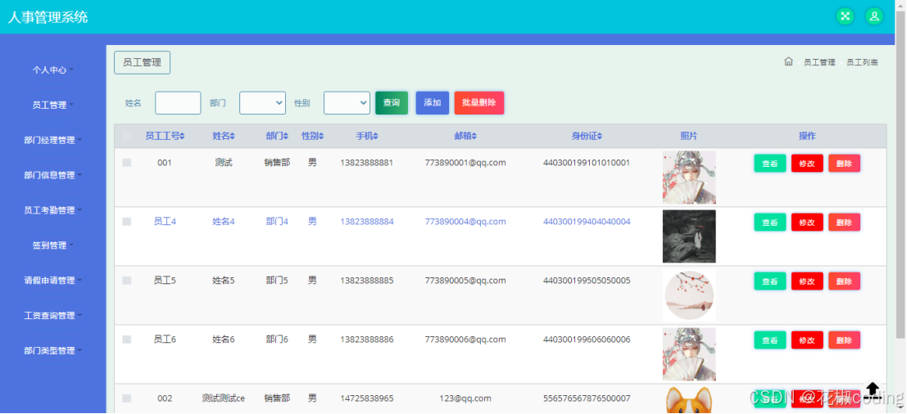Click 查看 for 员工4
Viewport: 907px width, 414px height.
tap(770, 223)
